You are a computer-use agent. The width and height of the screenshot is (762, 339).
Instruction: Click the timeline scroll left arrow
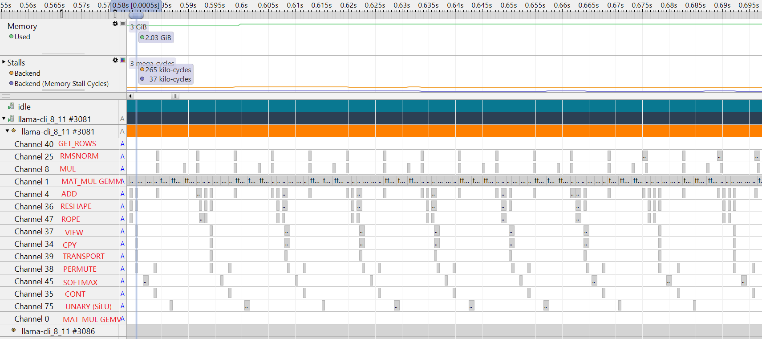pyautogui.click(x=130, y=96)
